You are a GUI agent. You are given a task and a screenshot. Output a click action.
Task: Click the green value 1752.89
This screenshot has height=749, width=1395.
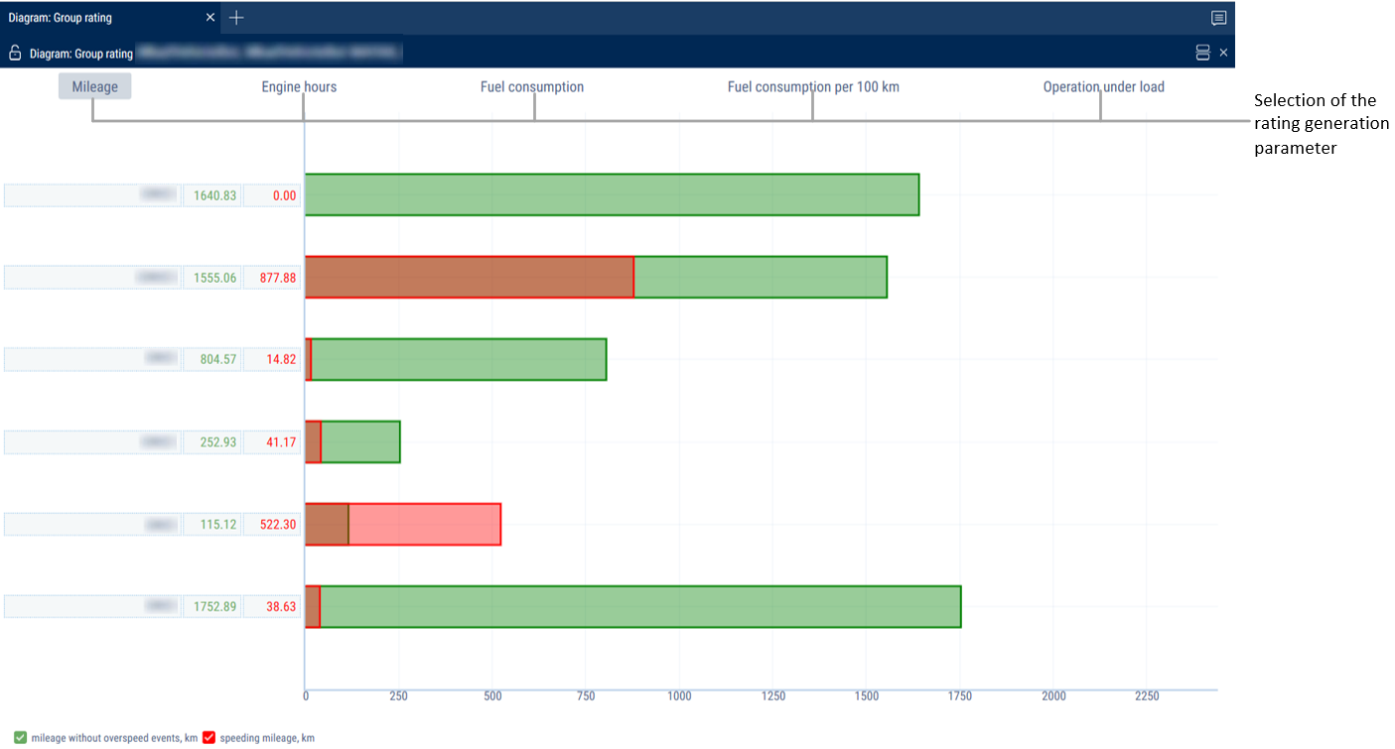[211, 606]
